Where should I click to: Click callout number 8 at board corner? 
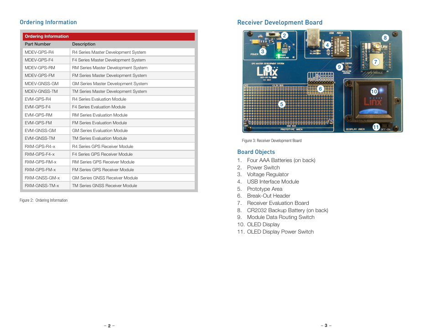pos(385,38)
